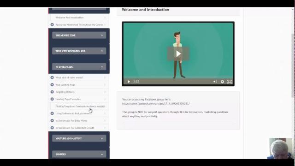Image resolution: width=295 pixels, height=166 pixels.
Task: Click circle icon beside Targeting Options
Action: point(52,92)
